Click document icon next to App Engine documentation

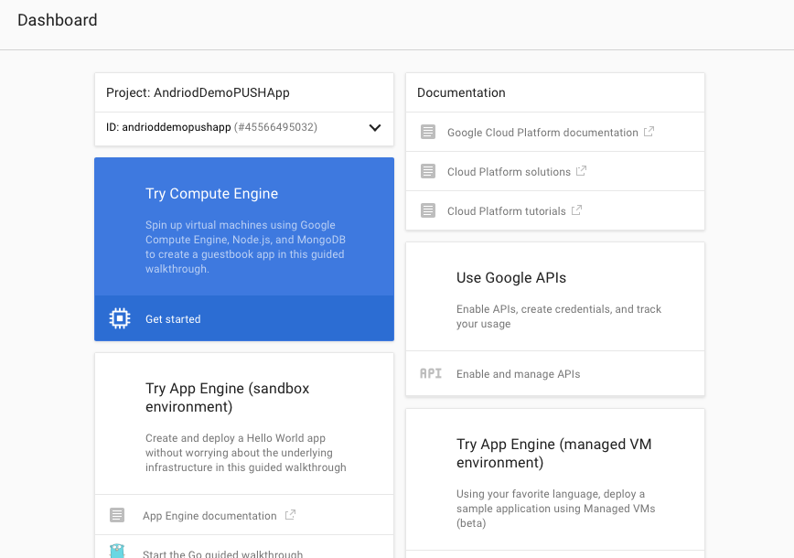tap(117, 515)
